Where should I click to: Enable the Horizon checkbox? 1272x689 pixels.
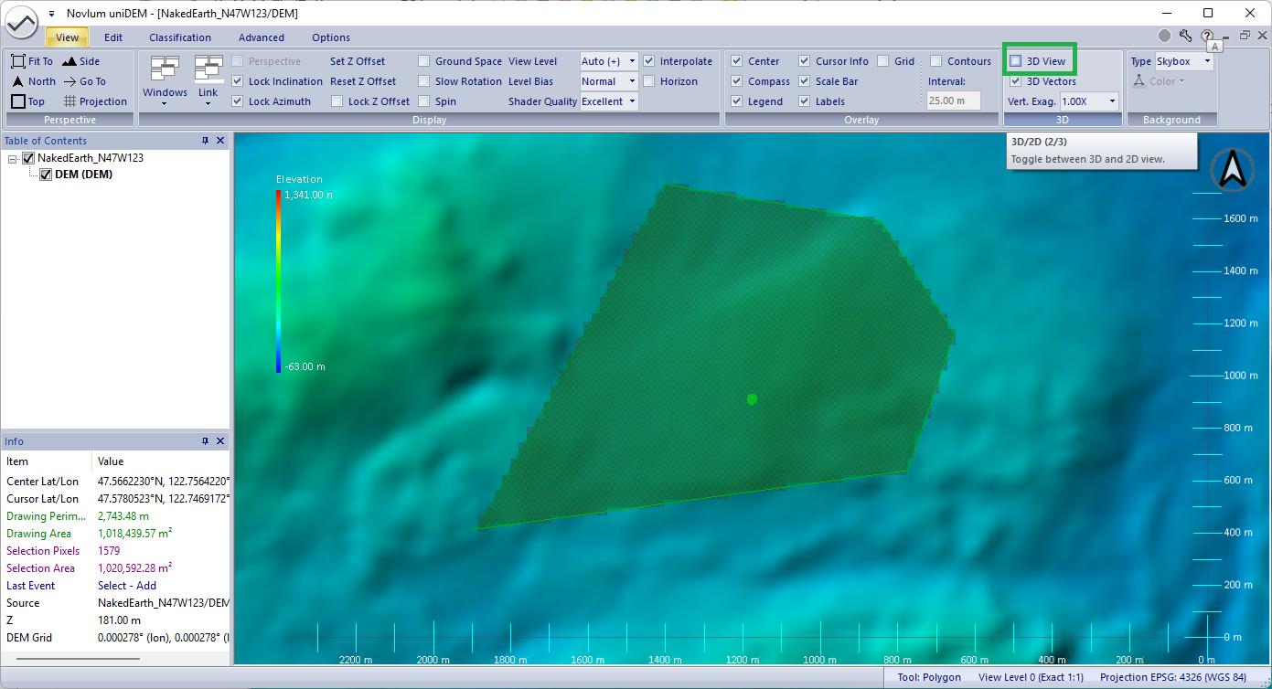[649, 81]
